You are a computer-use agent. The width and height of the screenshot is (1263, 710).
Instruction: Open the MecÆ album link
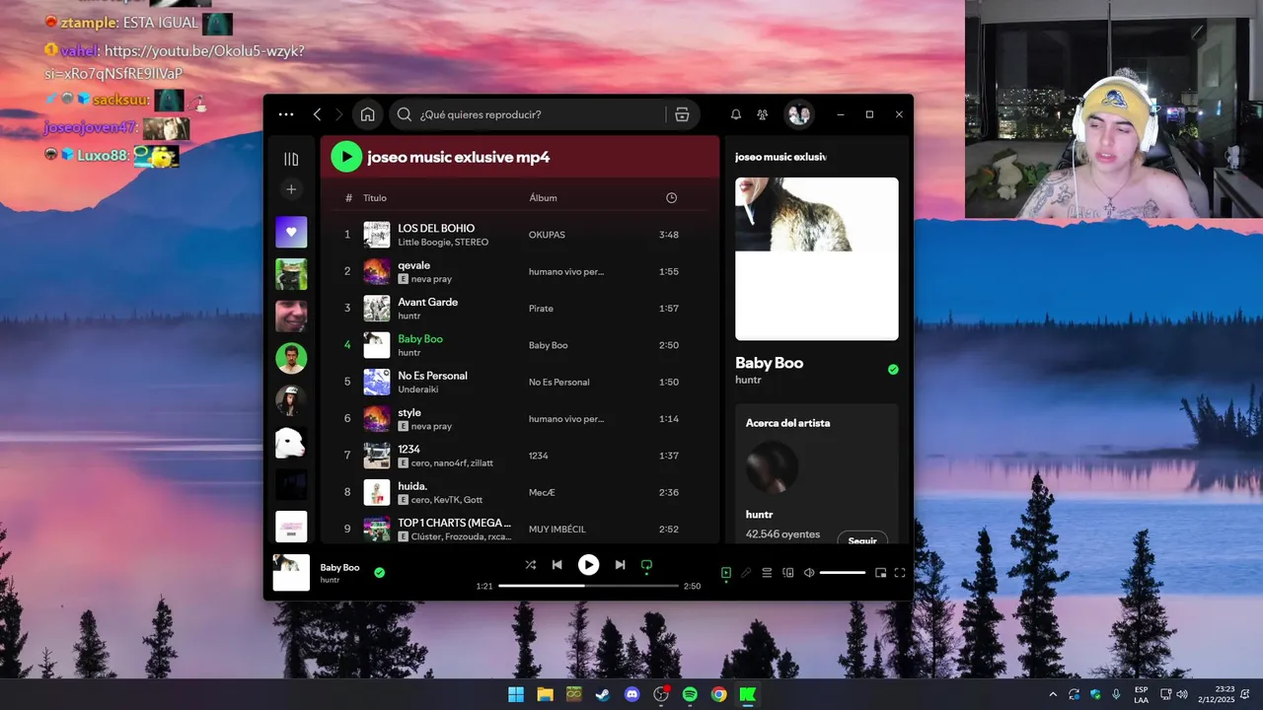point(543,492)
